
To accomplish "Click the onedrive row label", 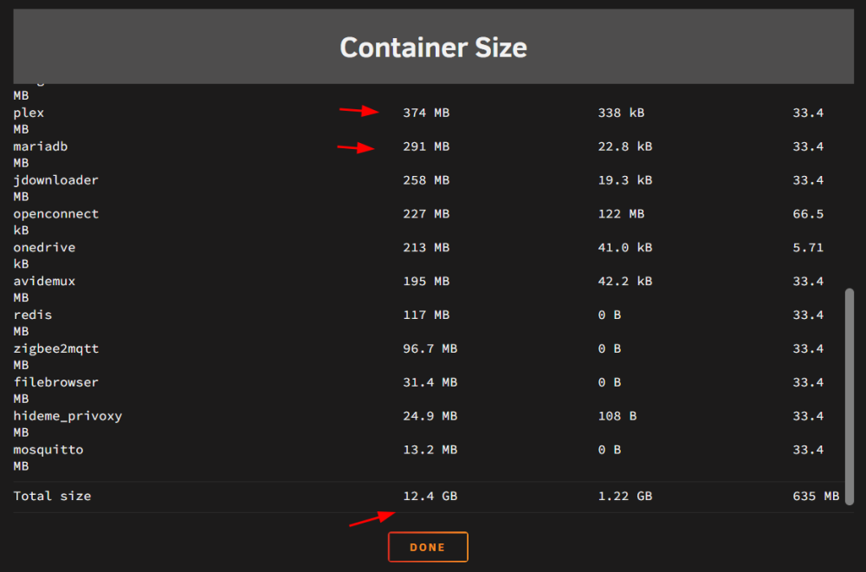I will tap(44, 248).
